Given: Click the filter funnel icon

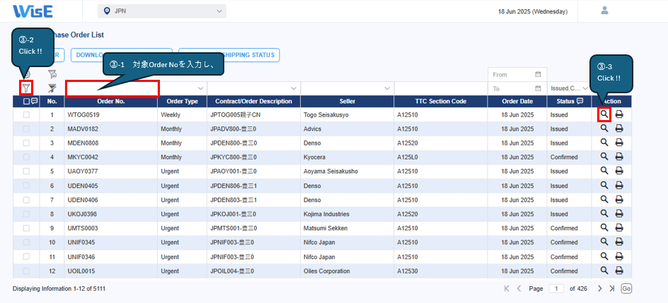Looking at the screenshot, I should 26,88.
